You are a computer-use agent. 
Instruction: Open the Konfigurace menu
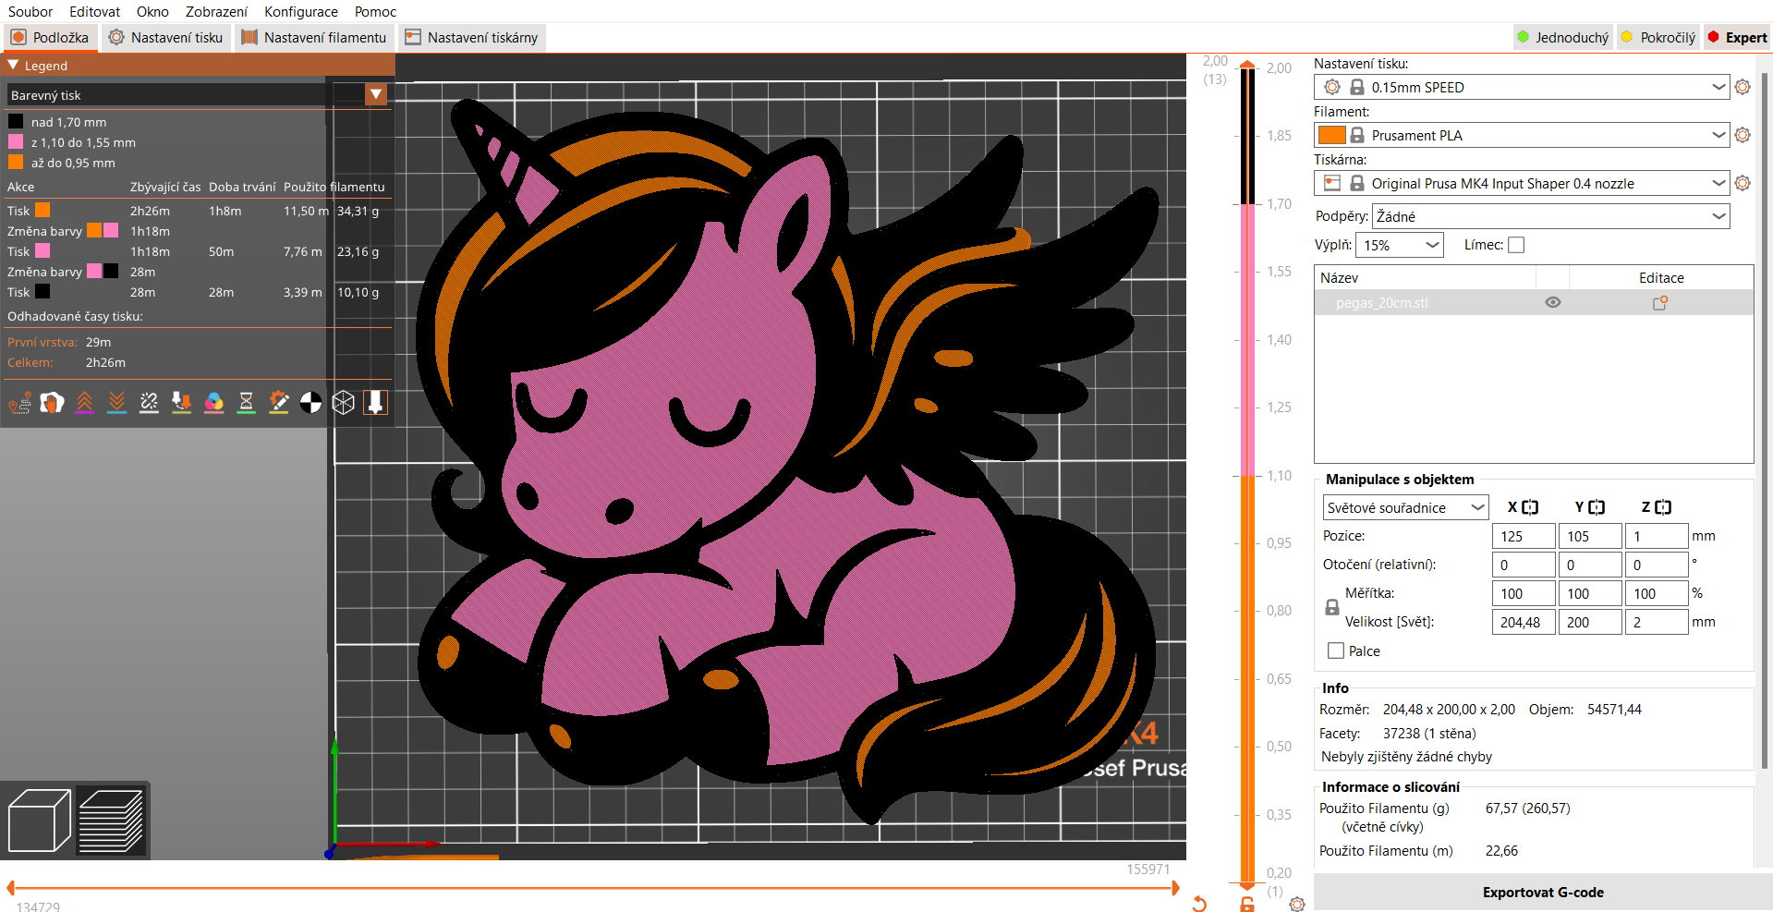(301, 11)
